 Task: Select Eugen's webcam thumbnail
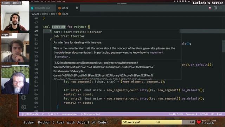15,48
